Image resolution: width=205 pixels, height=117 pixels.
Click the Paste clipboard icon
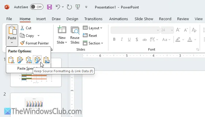tap(12, 30)
